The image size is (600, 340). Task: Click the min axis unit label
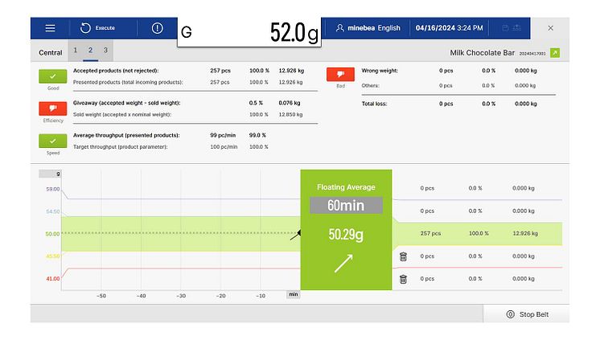pos(294,295)
